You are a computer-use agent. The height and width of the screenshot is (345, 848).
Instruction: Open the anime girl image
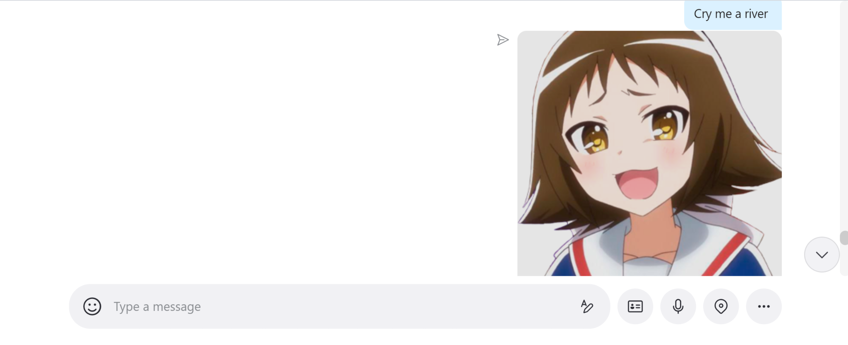click(x=649, y=153)
